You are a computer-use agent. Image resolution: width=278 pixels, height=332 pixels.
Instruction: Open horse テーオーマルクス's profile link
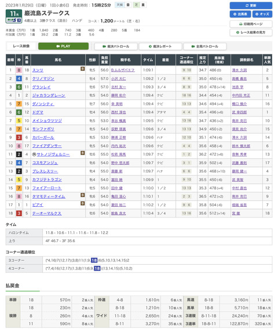tap(47, 213)
